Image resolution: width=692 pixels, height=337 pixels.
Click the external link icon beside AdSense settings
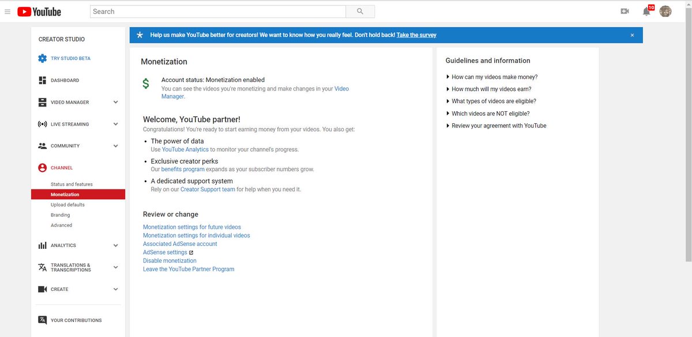(x=191, y=252)
